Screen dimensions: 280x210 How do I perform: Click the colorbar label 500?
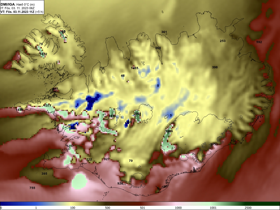108,208
